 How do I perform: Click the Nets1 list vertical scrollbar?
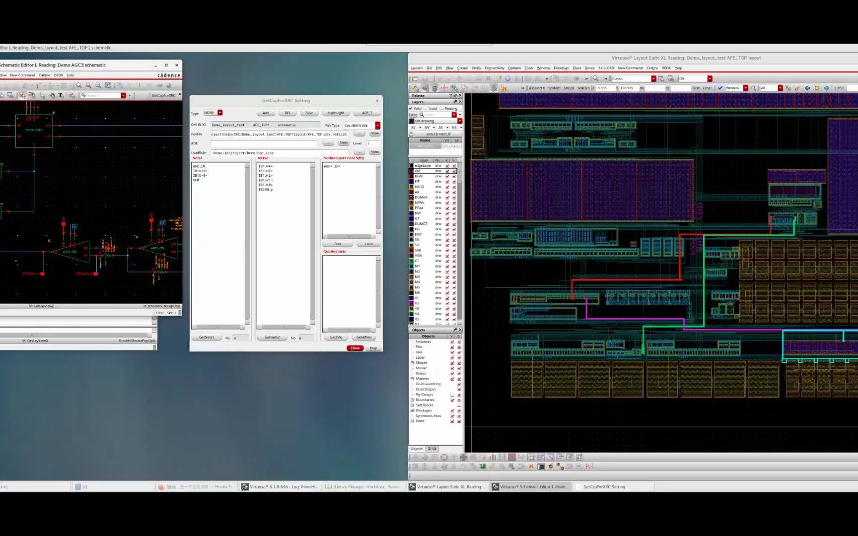pos(247,243)
